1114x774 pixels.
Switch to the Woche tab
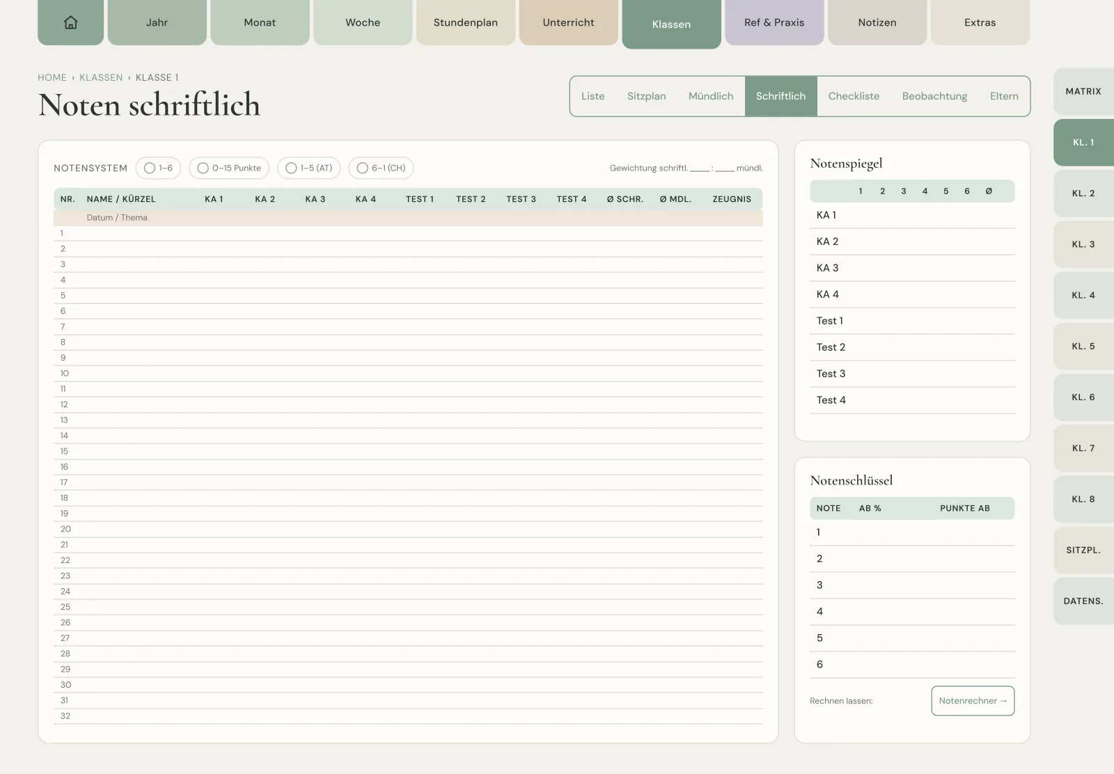pyautogui.click(x=363, y=22)
